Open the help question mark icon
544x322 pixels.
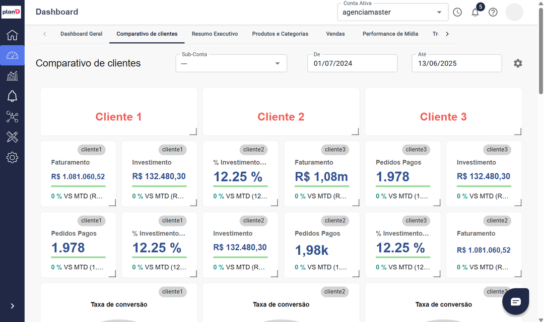[493, 13]
